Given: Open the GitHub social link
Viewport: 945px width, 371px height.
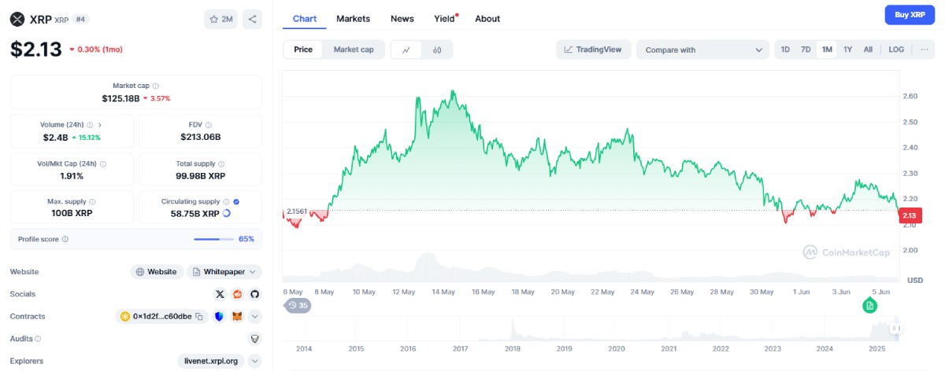Looking at the screenshot, I should (x=254, y=294).
